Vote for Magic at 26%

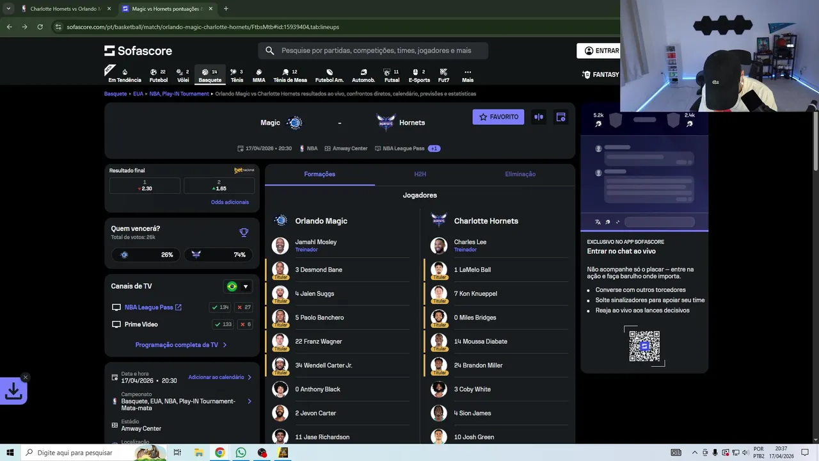(147, 255)
